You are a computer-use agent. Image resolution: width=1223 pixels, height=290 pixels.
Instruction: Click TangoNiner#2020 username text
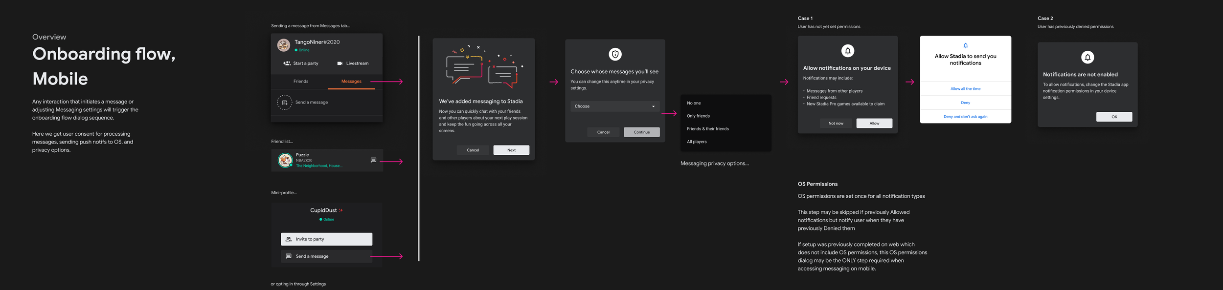coord(317,42)
